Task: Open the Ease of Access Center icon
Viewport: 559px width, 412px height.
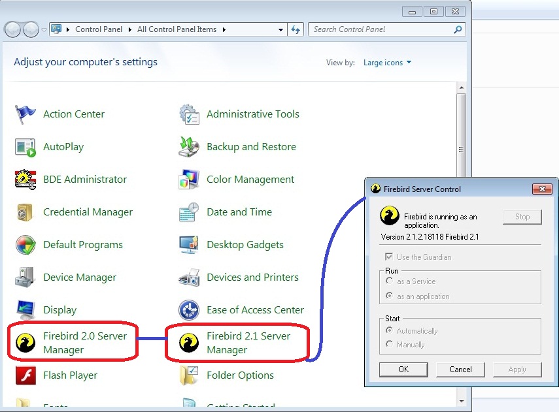Action: (x=189, y=310)
